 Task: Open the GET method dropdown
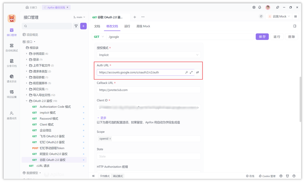[98, 37]
